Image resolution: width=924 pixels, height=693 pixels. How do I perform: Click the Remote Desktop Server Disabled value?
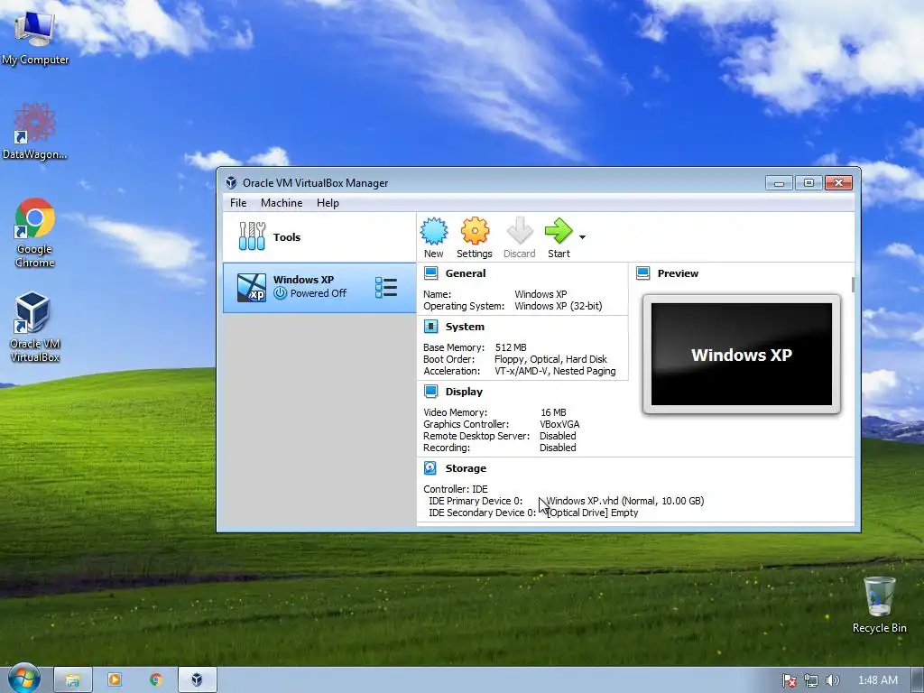point(558,436)
